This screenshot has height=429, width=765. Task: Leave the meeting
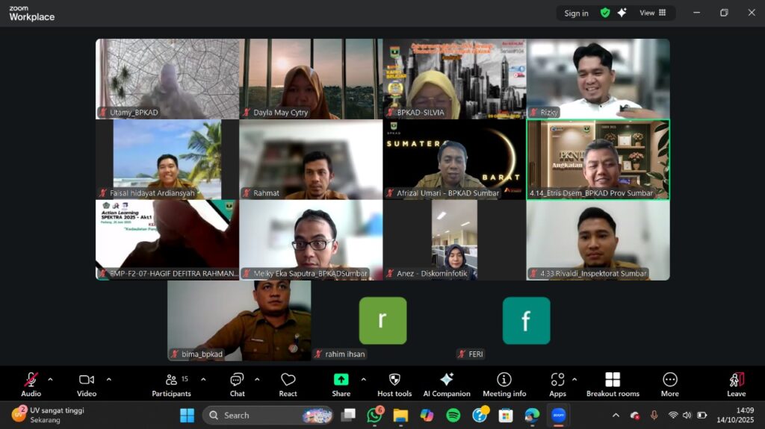coord(736,385)
